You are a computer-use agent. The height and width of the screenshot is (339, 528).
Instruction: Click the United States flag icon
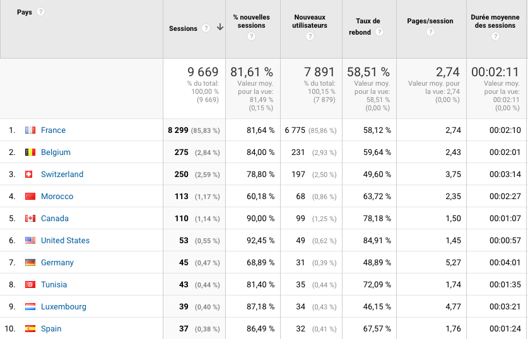click(x=30, y=241)
